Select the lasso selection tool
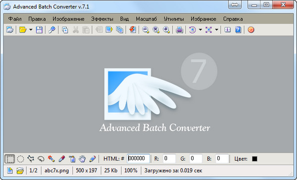 tap(41, 159)
